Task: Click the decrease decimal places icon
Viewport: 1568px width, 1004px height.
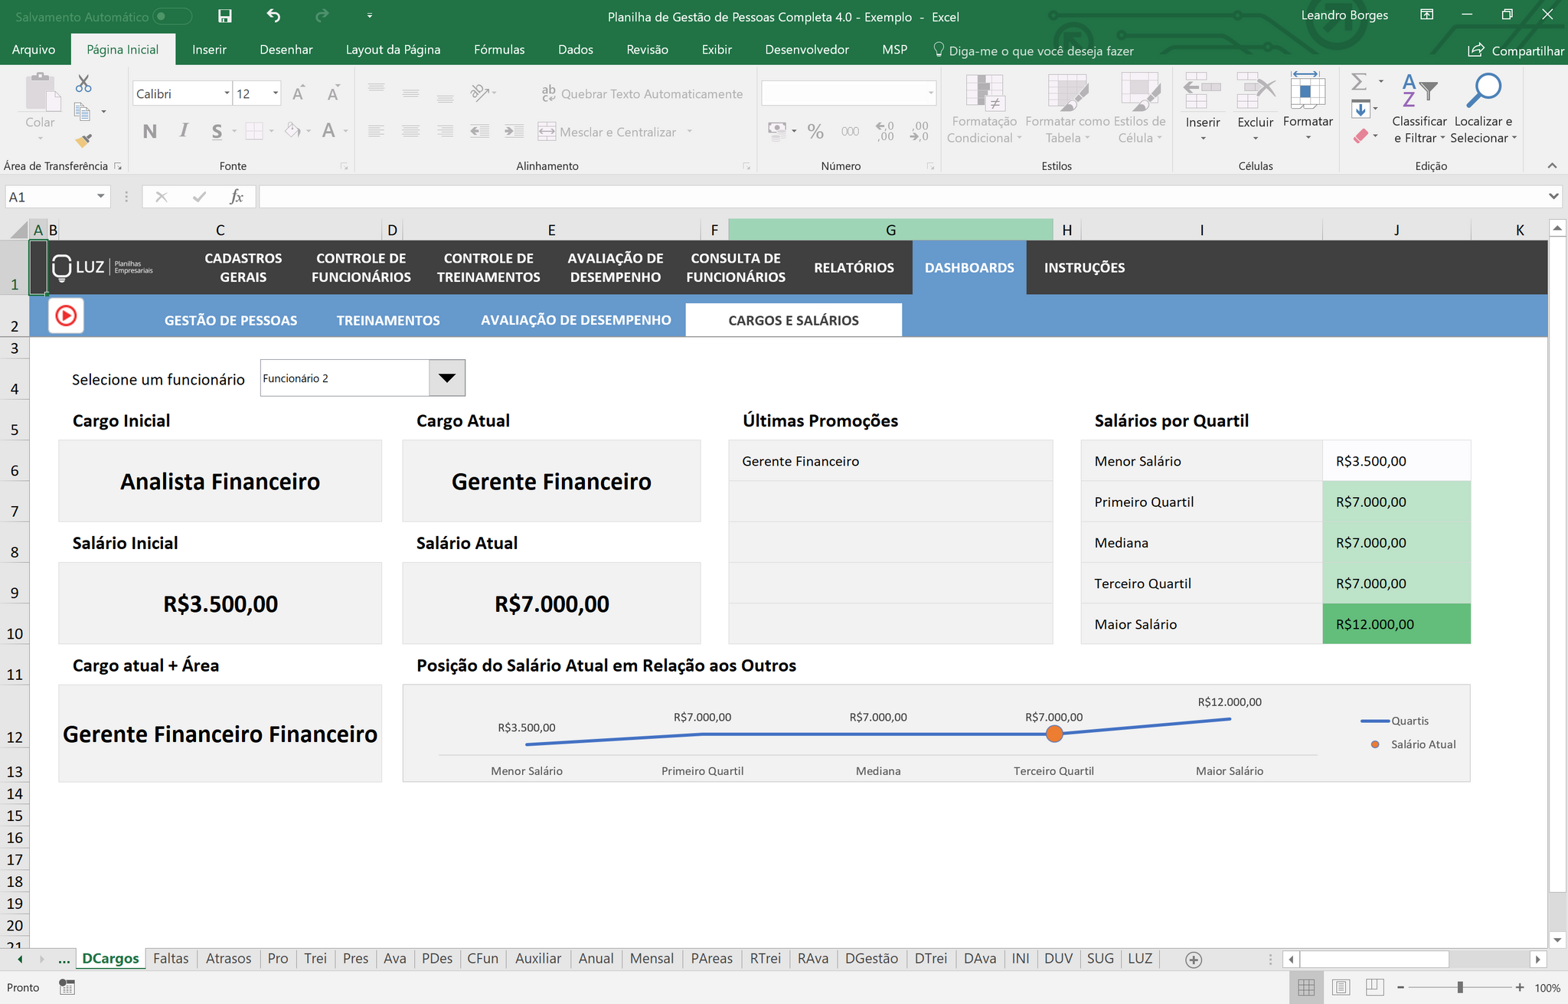Action: 919,131
